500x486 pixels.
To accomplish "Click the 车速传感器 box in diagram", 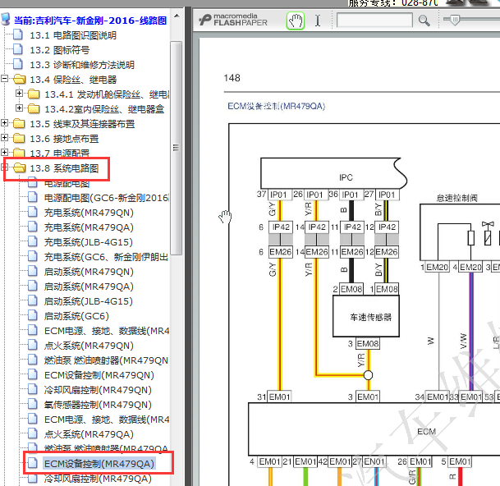I will pyautogui.click(x=366, y=316).
